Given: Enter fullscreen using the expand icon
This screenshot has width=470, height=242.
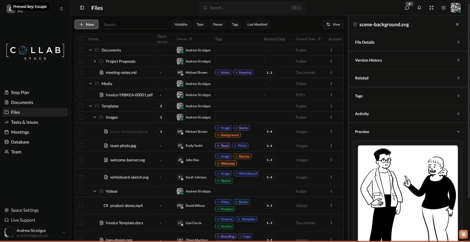Looking at the screenshot, I should (431, 8).
